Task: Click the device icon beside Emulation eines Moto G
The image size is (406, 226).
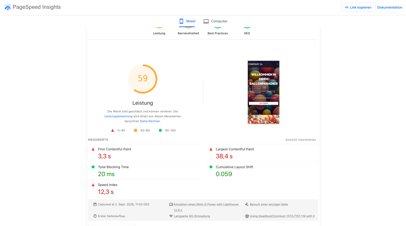Action: click(171, 204)
